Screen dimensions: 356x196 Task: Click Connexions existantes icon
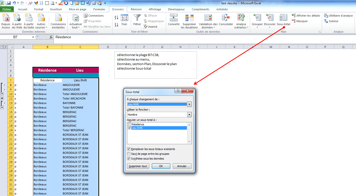click(58, 18)
